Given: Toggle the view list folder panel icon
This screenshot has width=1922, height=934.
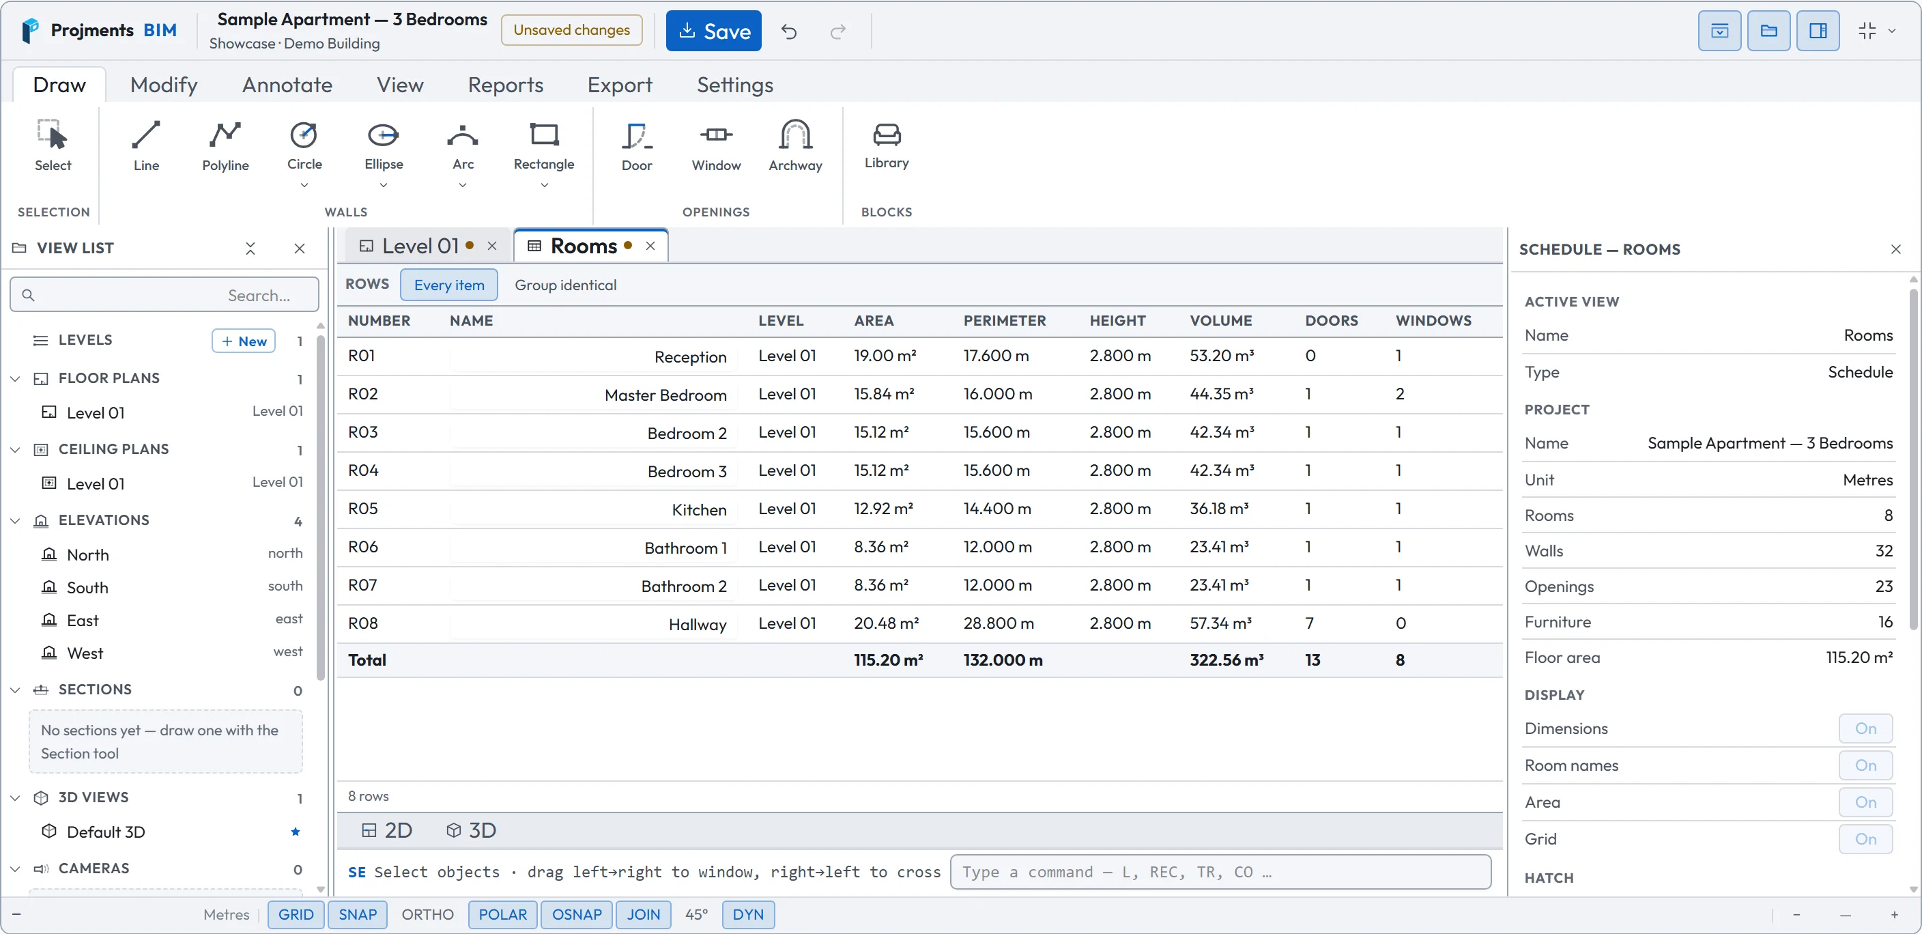Looking at the screenshot, I should click(1768, 31).
